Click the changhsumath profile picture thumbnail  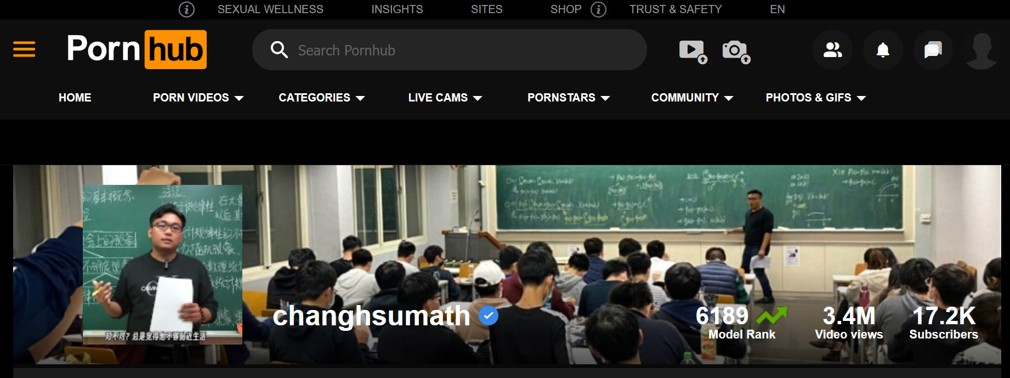pyautogui.click(x=162, y=264)
